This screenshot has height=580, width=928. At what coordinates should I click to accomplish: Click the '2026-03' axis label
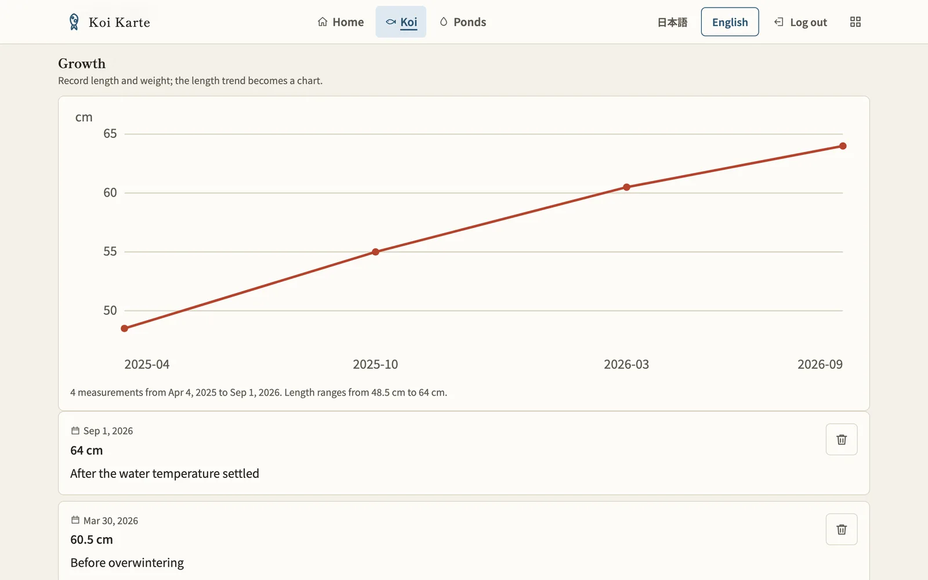click(626, 364)
